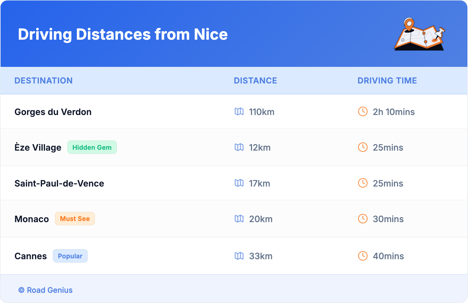This screenshot has height=303, width=468.
Task: Open the Road Genius copyright link
Action: pos(46,290)
